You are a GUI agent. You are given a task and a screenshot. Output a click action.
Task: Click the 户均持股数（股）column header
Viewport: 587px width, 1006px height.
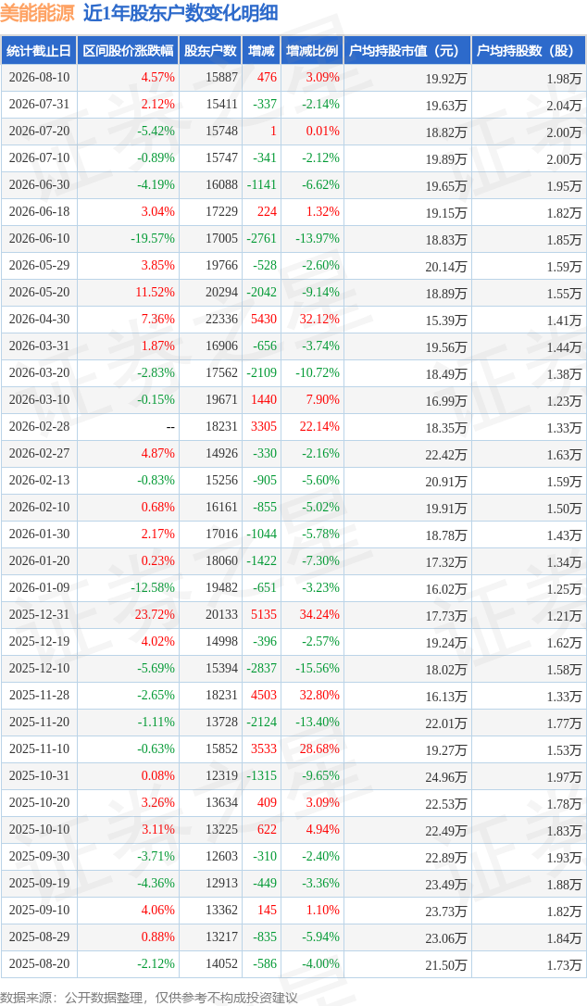click(529, 51)
